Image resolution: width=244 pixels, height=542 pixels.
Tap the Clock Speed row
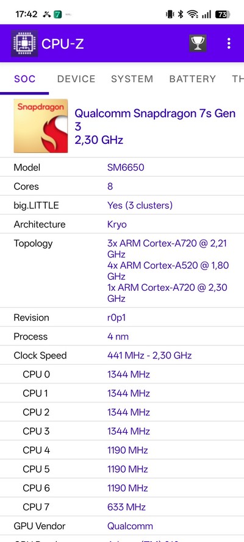(x=122, y=355)
